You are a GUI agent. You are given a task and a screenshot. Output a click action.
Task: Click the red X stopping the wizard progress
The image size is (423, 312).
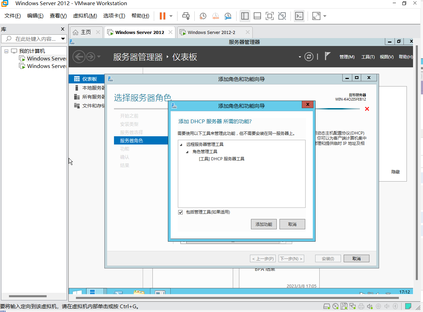click(x=367, y=109)
